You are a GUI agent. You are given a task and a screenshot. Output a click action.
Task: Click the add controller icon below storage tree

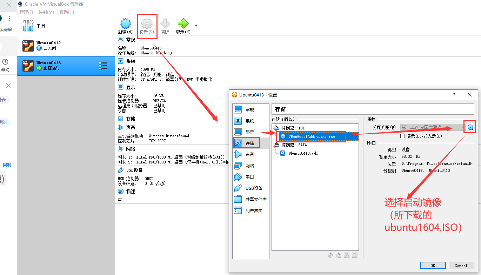(330, 255)
